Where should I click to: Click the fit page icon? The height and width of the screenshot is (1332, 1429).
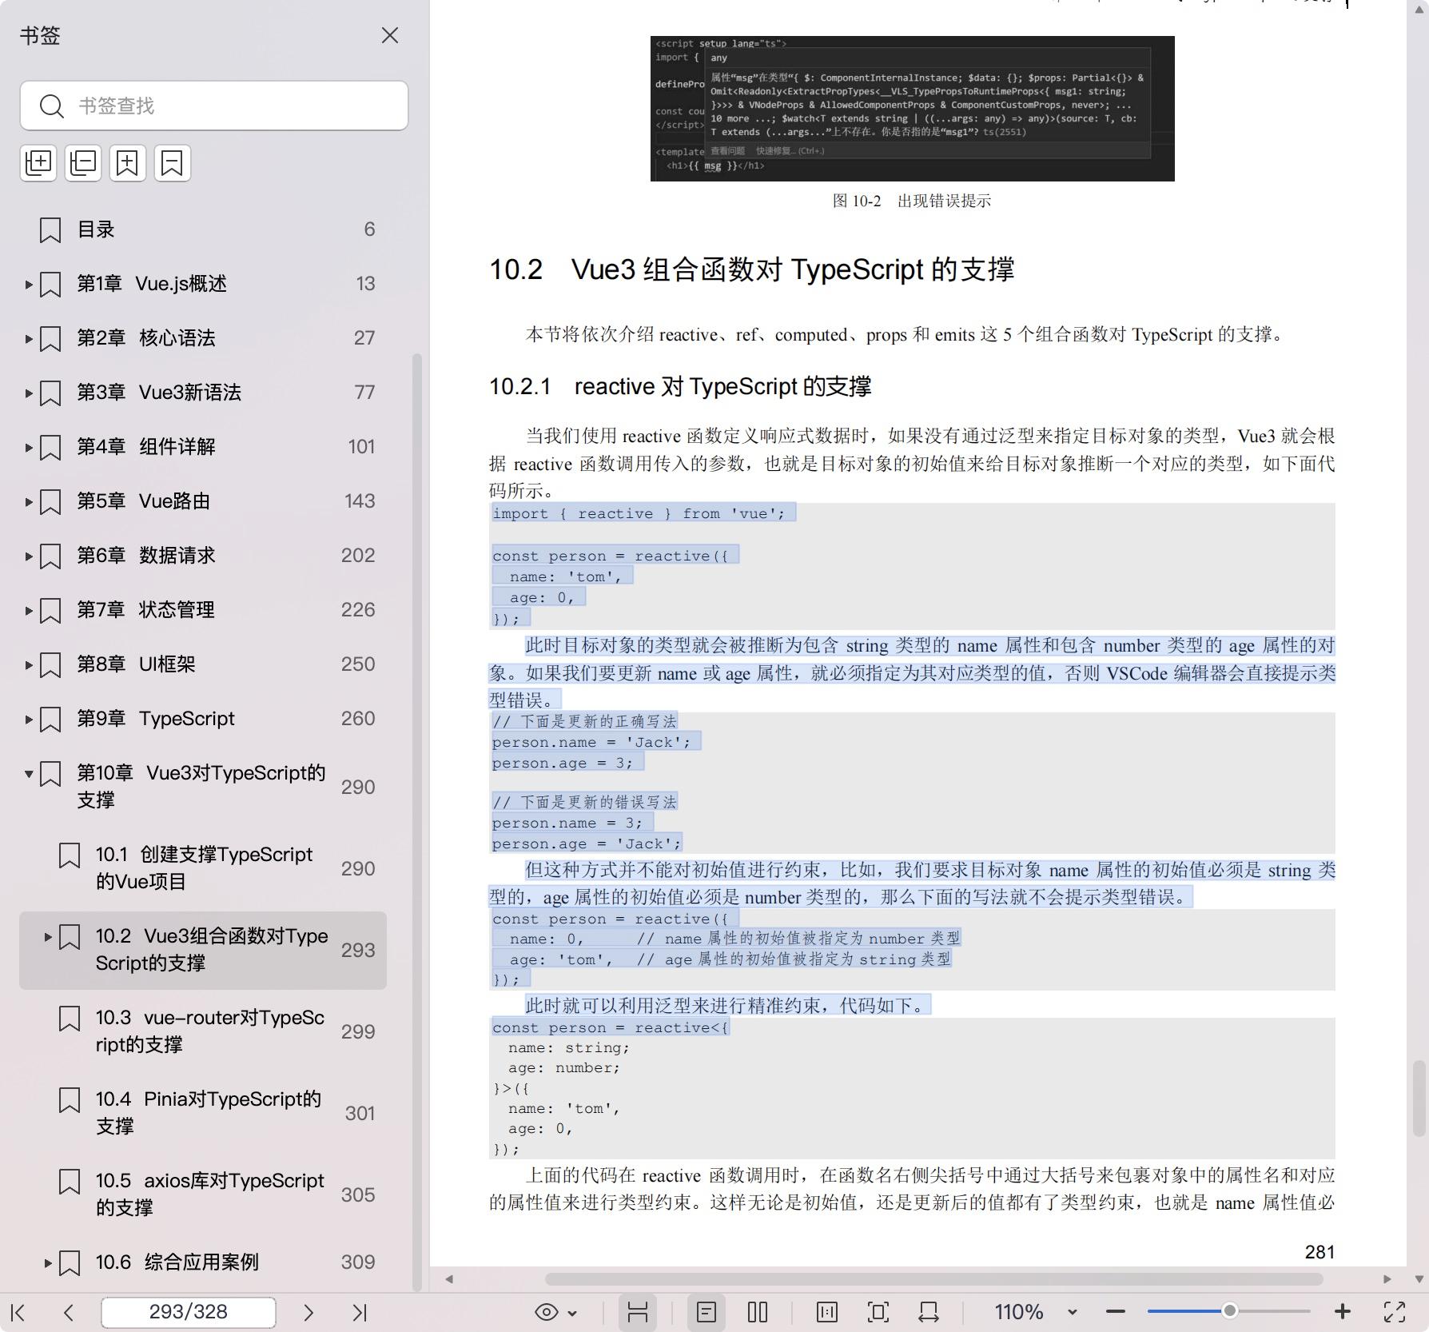878,1312
